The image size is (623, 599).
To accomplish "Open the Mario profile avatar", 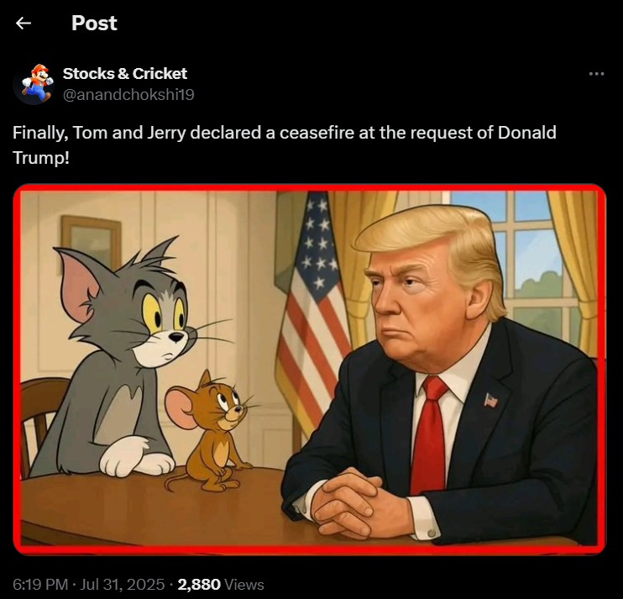I will [x=34, y=84].
